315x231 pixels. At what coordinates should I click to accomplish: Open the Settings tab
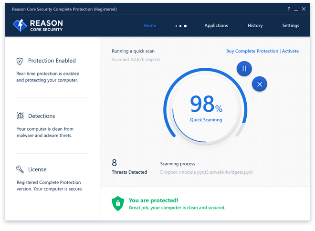[x=291, y=26]
